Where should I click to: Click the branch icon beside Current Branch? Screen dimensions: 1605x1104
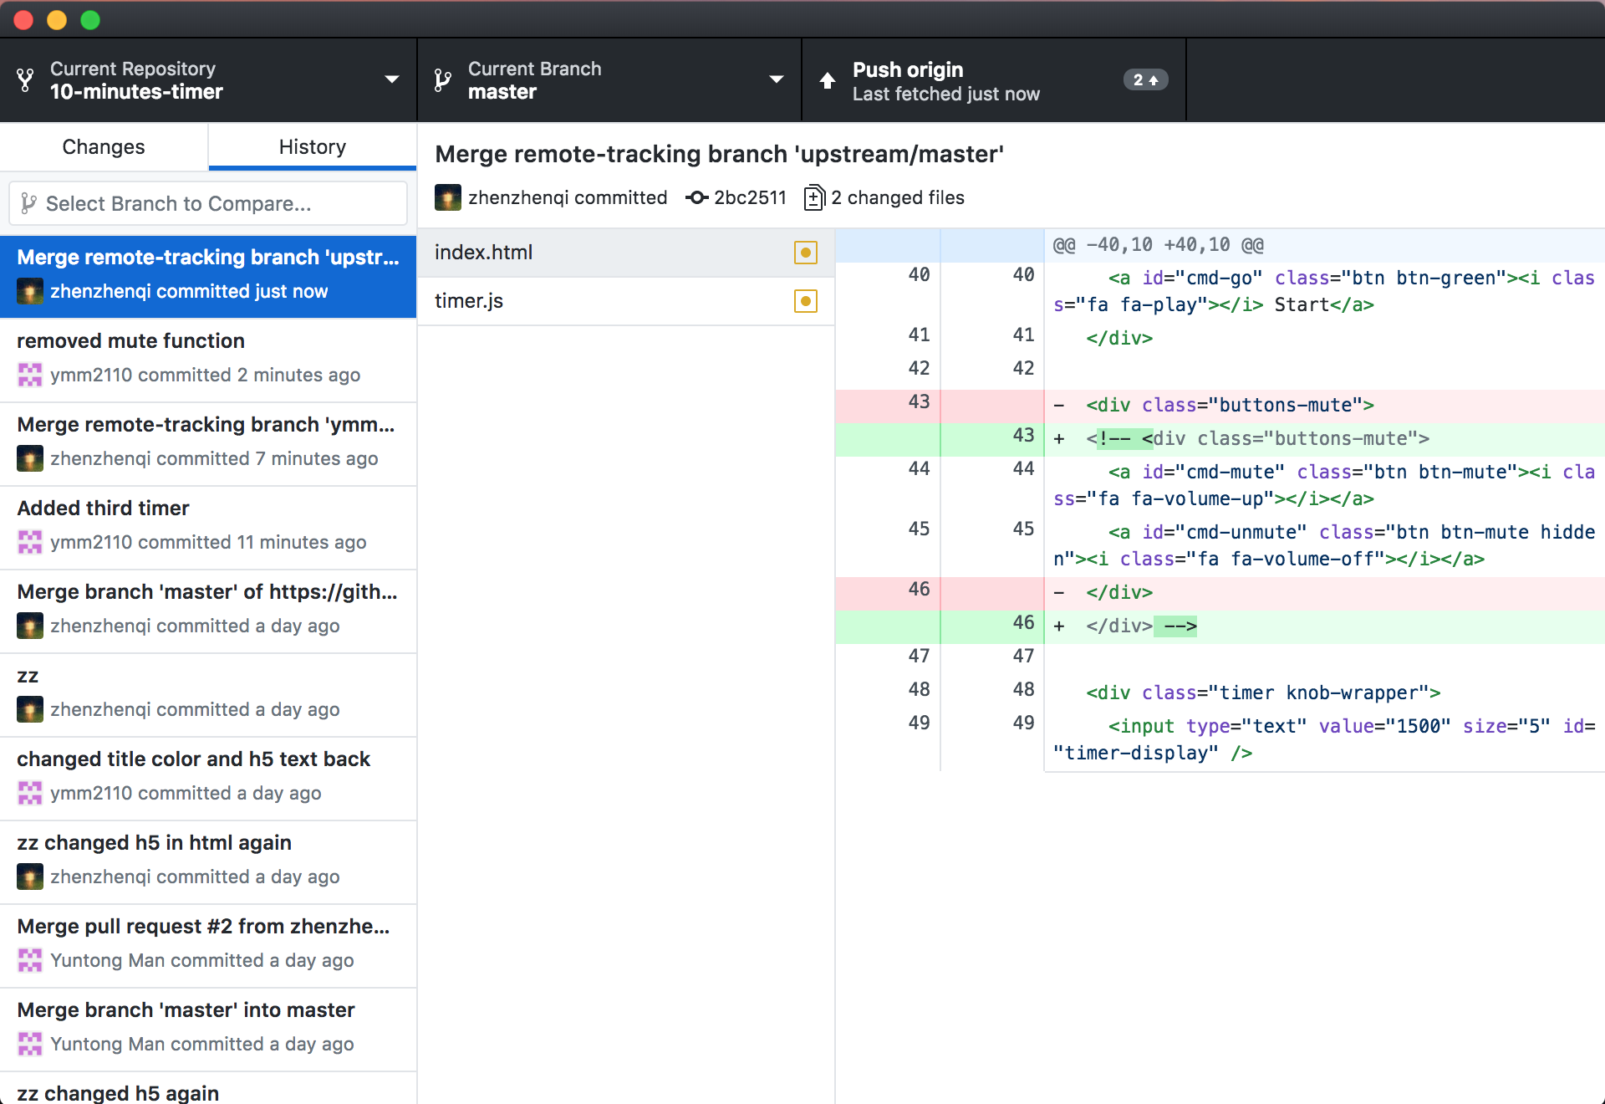(x=443, y=80)
